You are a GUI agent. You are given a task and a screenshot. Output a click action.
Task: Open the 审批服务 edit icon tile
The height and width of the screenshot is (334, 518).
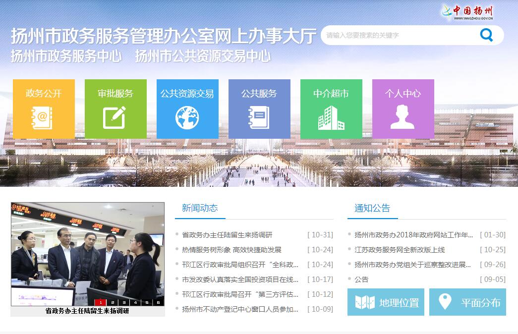pyautogui.click(x=115, y=109)
